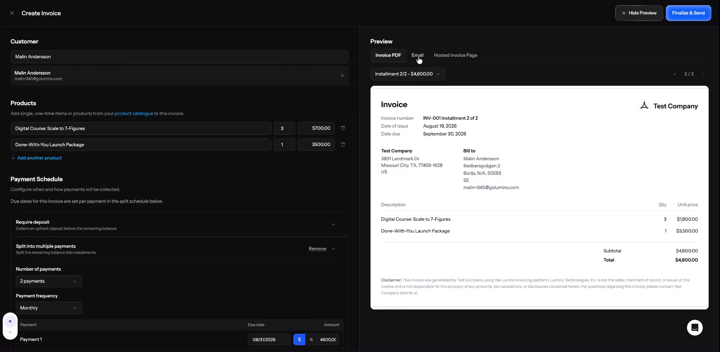This screenshot has width=720, height=352.
Task: Click the purple widget recording dot
Action: tap(10, 321)
